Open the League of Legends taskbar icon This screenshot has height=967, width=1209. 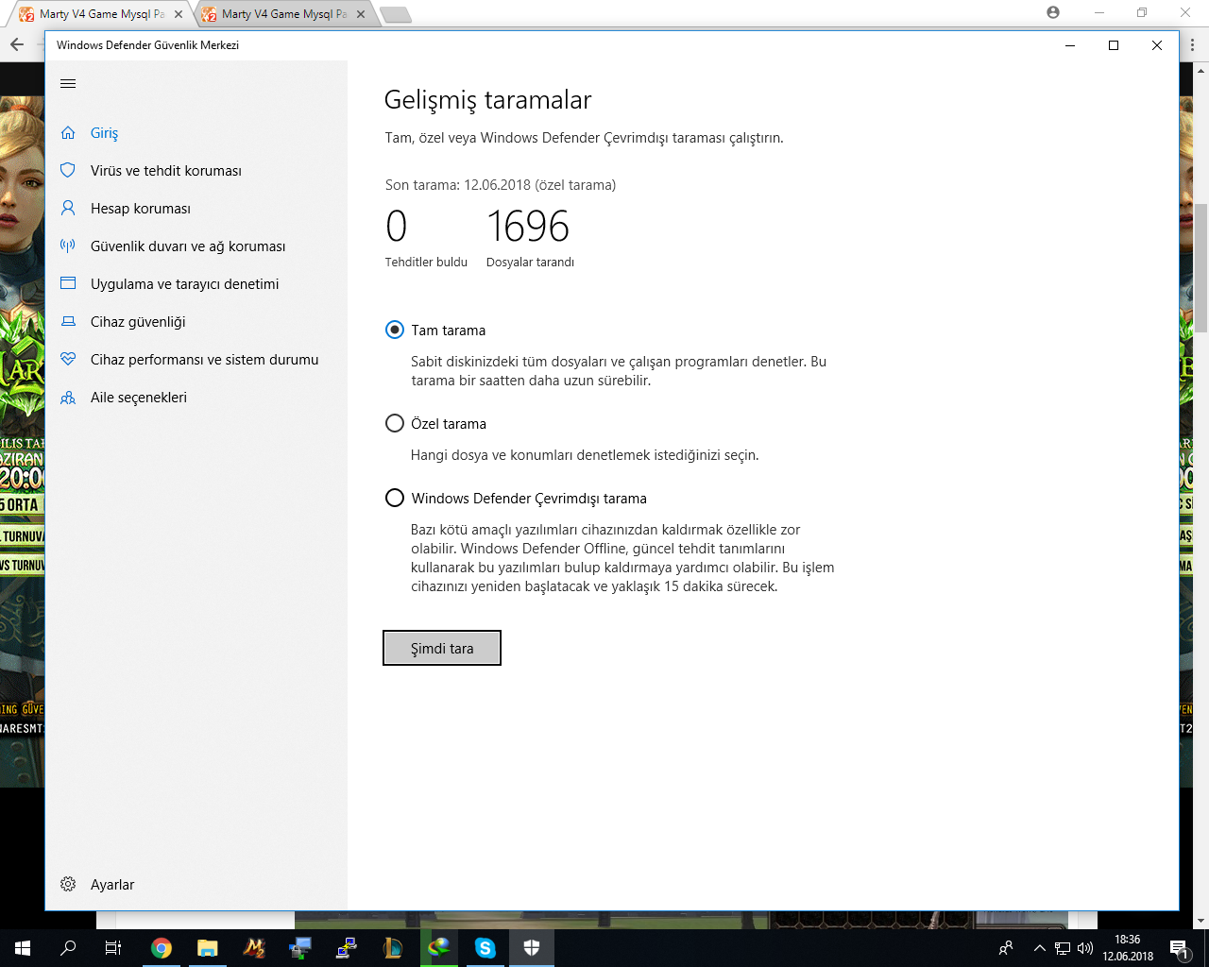click(x=393, y=948)
